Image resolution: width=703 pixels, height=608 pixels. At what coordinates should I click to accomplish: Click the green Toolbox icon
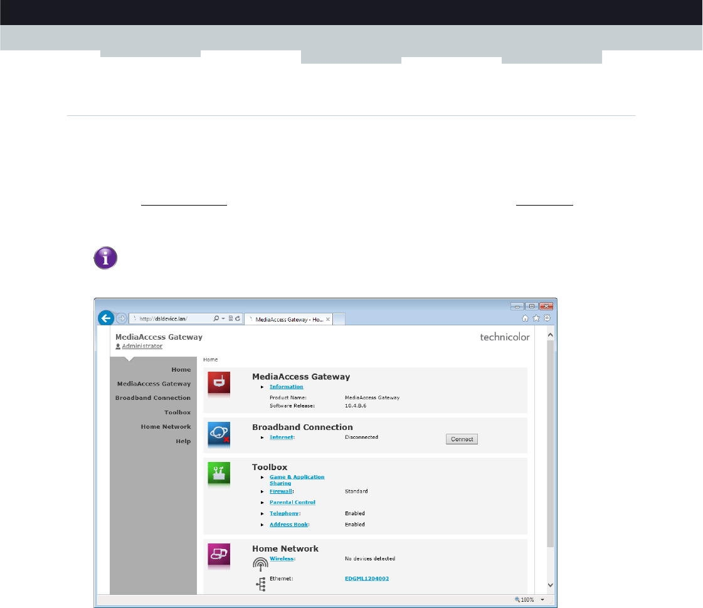pyautogui.click(x=219, y=473)
